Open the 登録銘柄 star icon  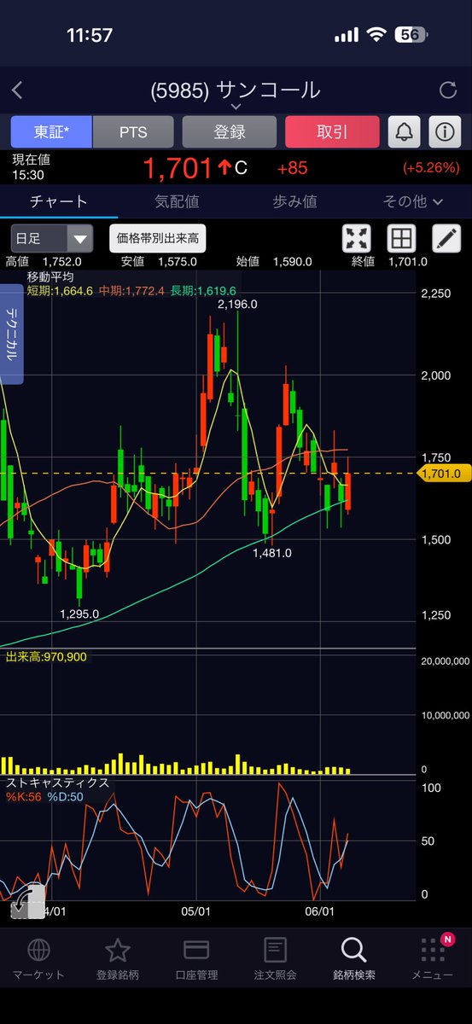click(117, 950)
